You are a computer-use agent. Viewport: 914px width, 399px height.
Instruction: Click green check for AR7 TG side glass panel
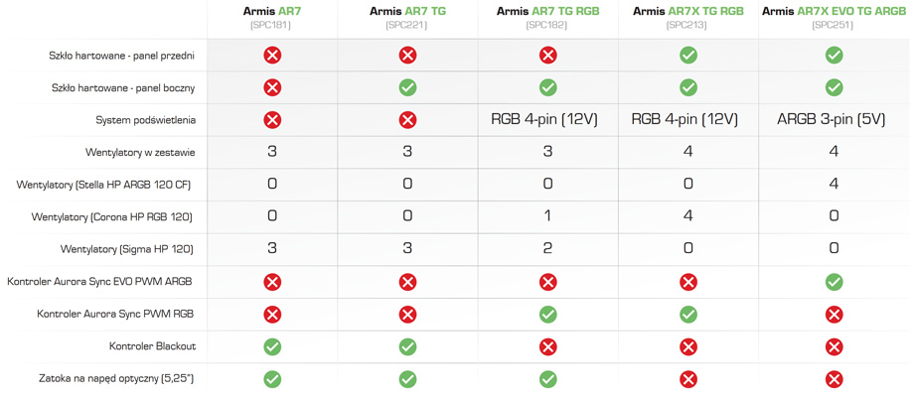[x=407, y=88]
